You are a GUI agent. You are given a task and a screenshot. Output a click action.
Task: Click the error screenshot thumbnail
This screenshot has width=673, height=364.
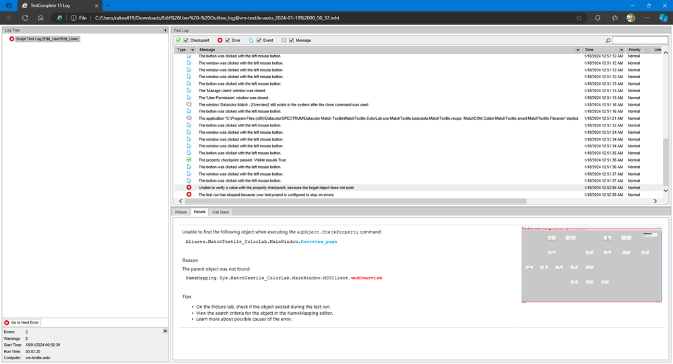592,264
